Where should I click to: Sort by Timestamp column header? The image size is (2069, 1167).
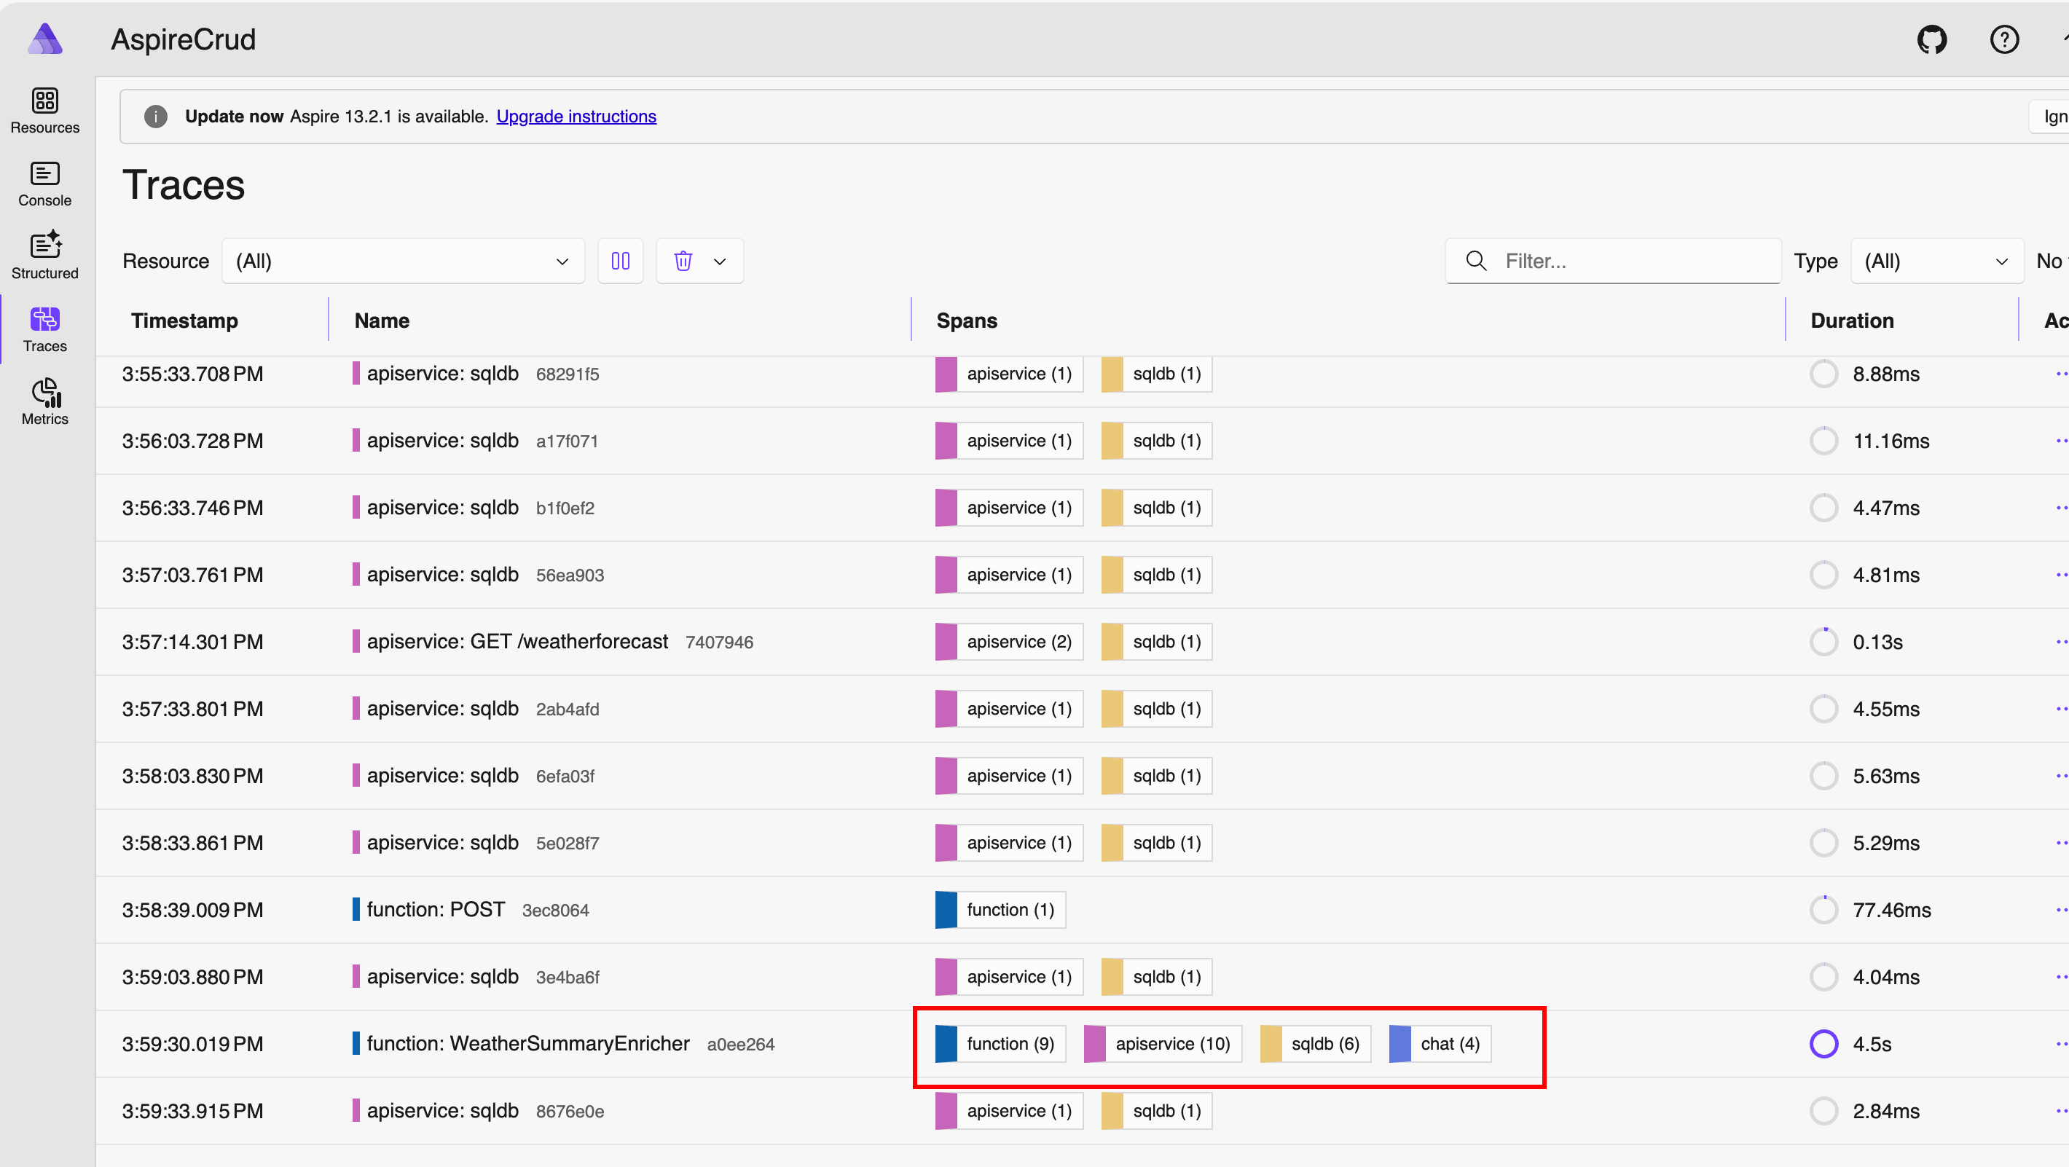185,321
